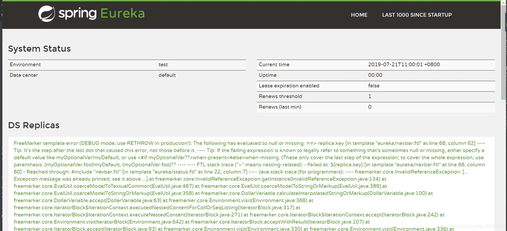Viewport: 507px width, 231px height.
Task: Click the Renews (last min) value 0
Action: point(370,107)
